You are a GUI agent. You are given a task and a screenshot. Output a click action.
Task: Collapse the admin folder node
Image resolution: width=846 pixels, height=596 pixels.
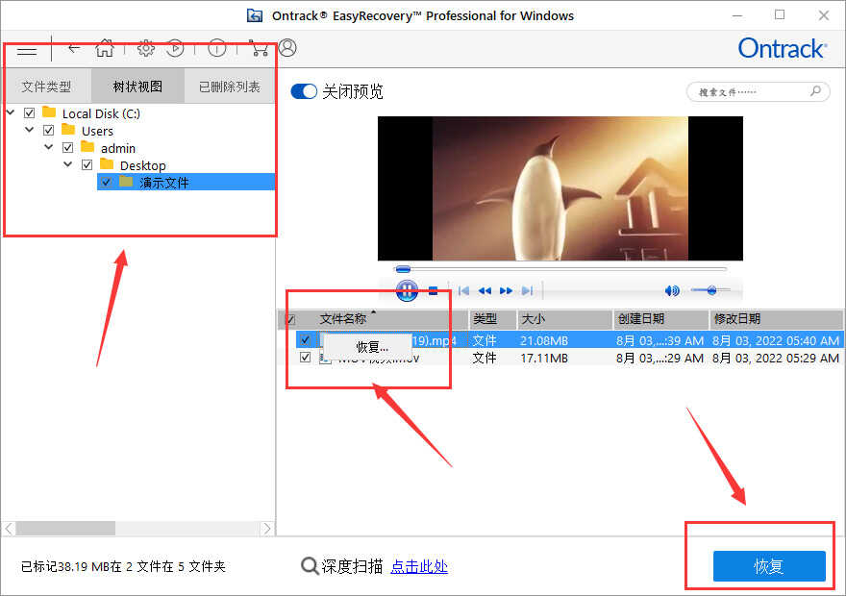(x=49, y=148)
